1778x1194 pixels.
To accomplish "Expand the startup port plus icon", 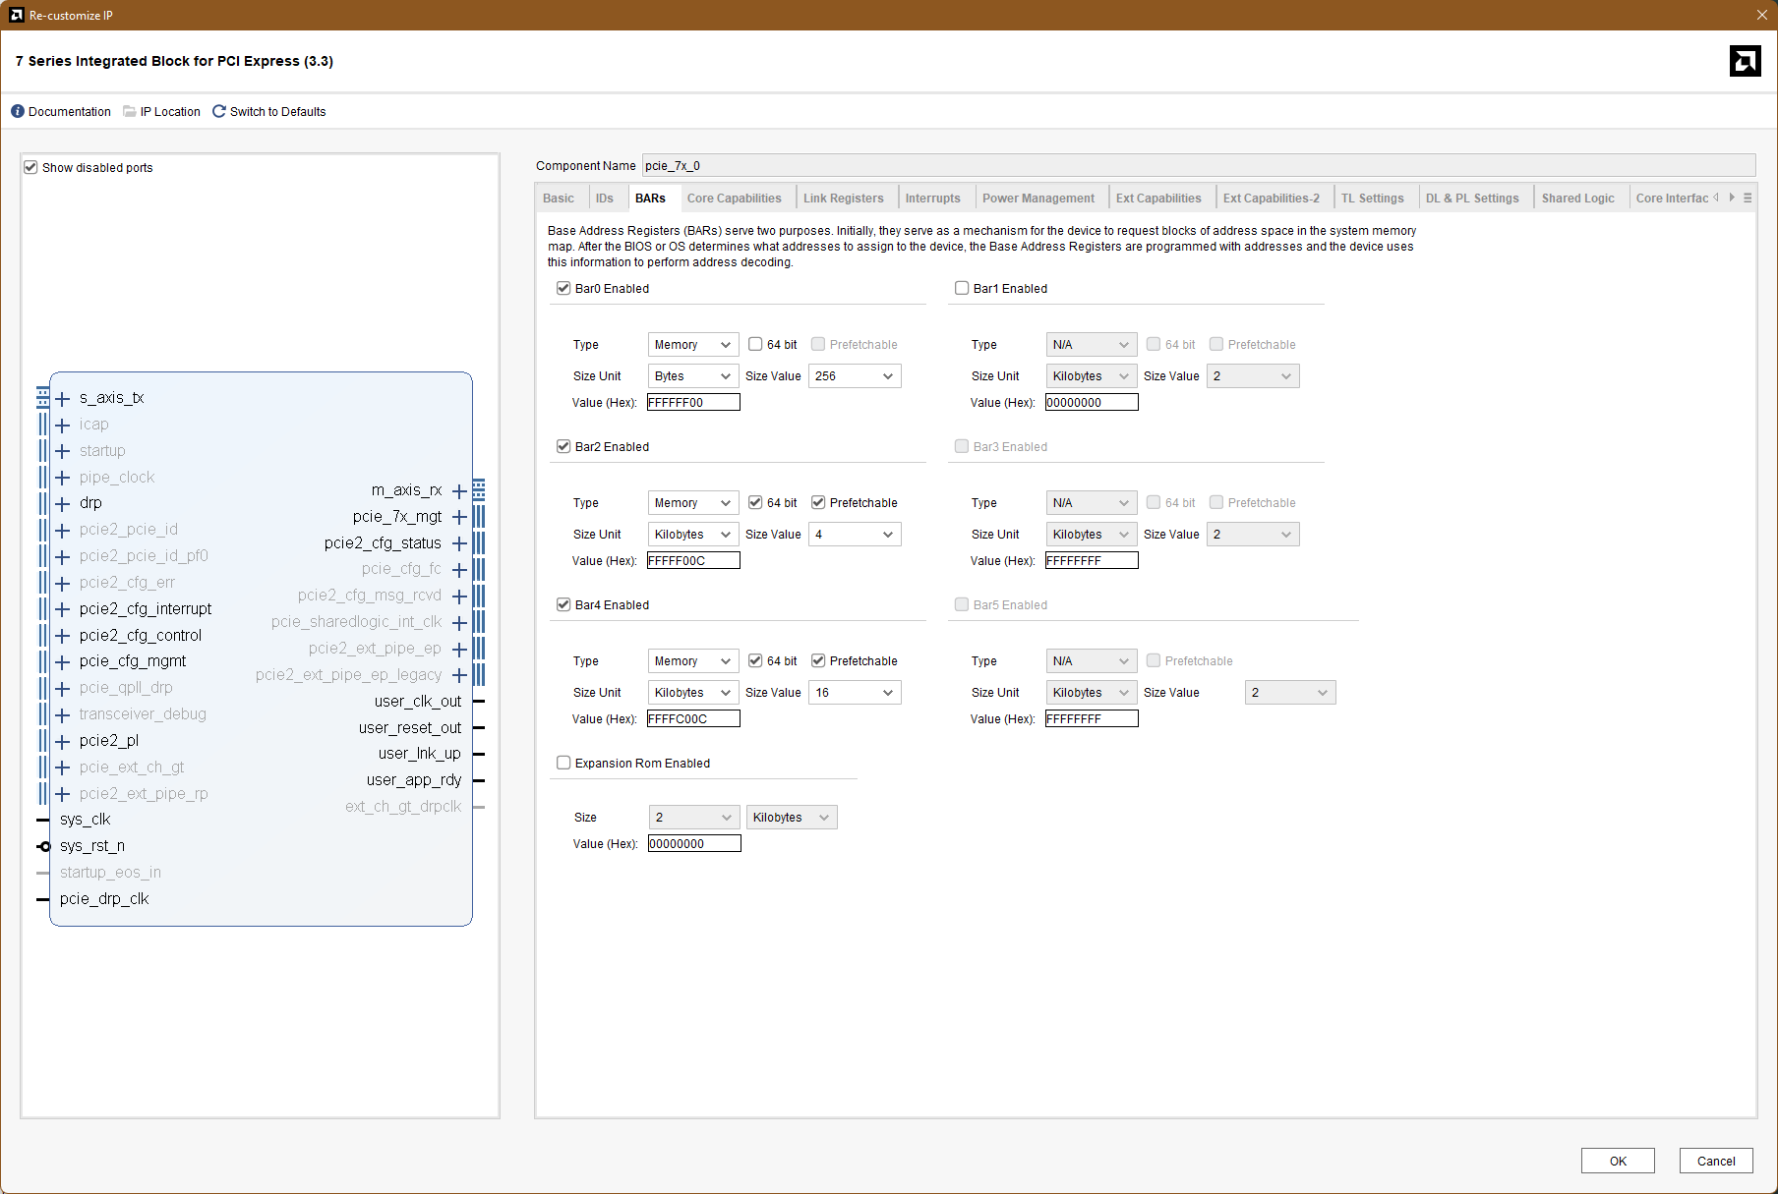I will coord(63,451).
